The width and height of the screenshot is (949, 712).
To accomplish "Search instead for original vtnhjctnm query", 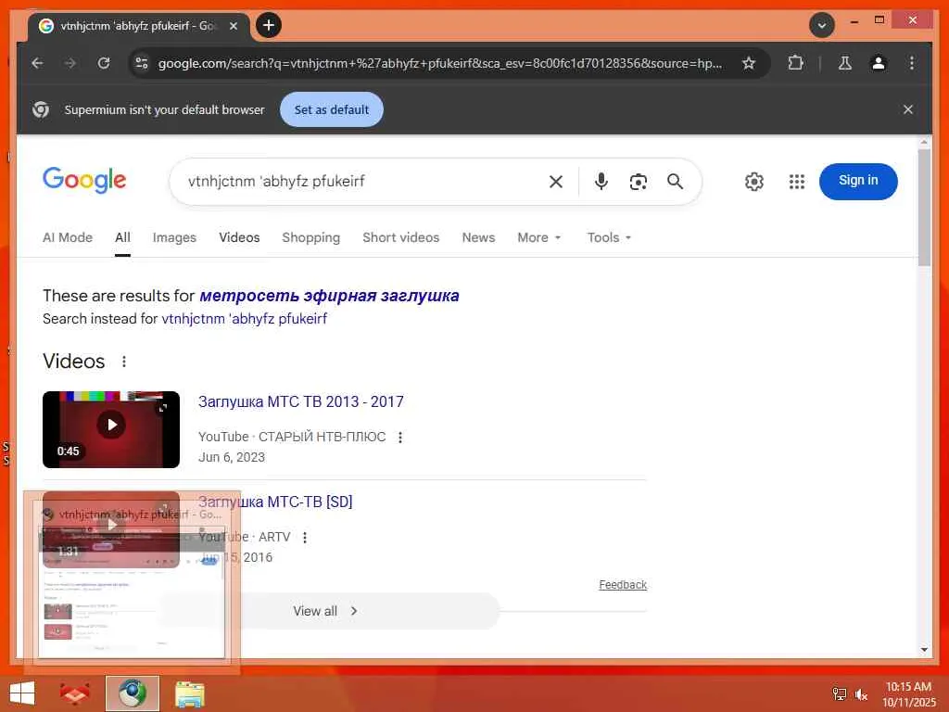I will click(244, 319).
